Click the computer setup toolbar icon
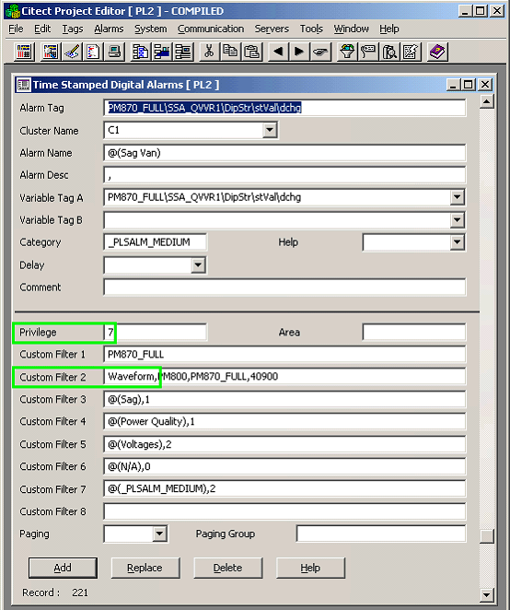Image resolution: width=510 pixels, height=610 pixels. tap(115, 52)
